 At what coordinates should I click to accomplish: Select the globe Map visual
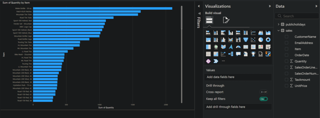(x=216, y=47)
